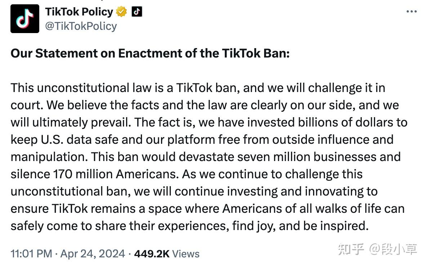Click the musical note in TikTok logo

[25, 19]
